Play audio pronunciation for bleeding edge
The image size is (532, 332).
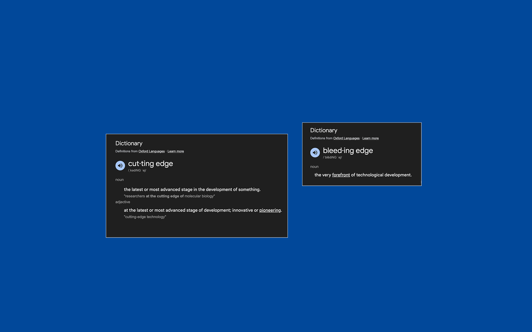pyautogui.click(x=315, y=152)
